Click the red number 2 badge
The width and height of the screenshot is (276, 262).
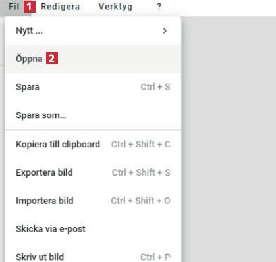point(52,58)
